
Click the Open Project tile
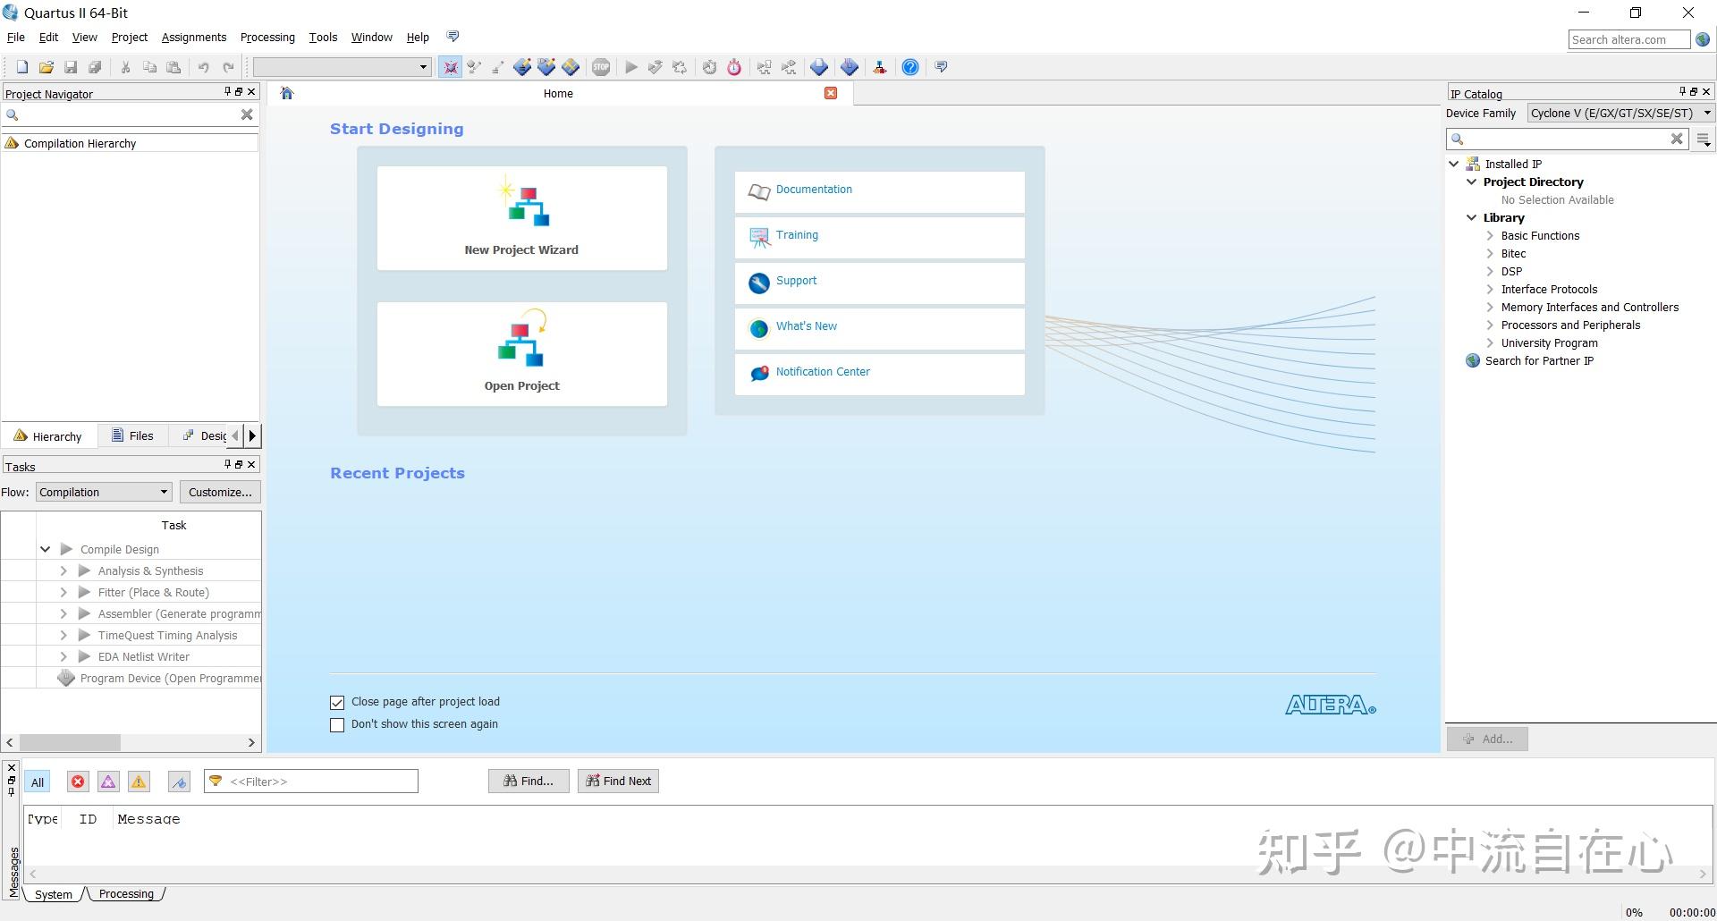[522, 354]
